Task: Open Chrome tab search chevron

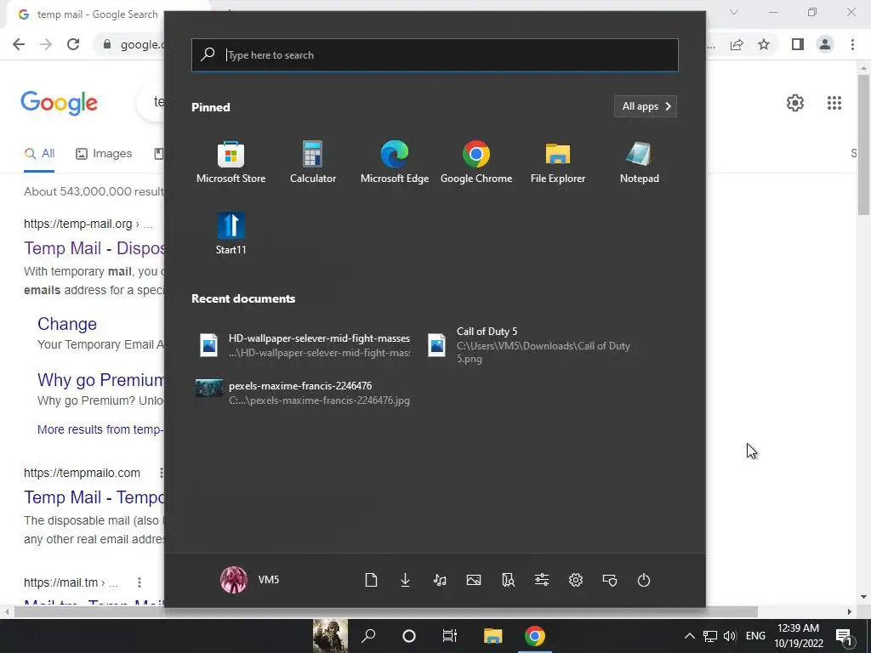Action: 734,12
